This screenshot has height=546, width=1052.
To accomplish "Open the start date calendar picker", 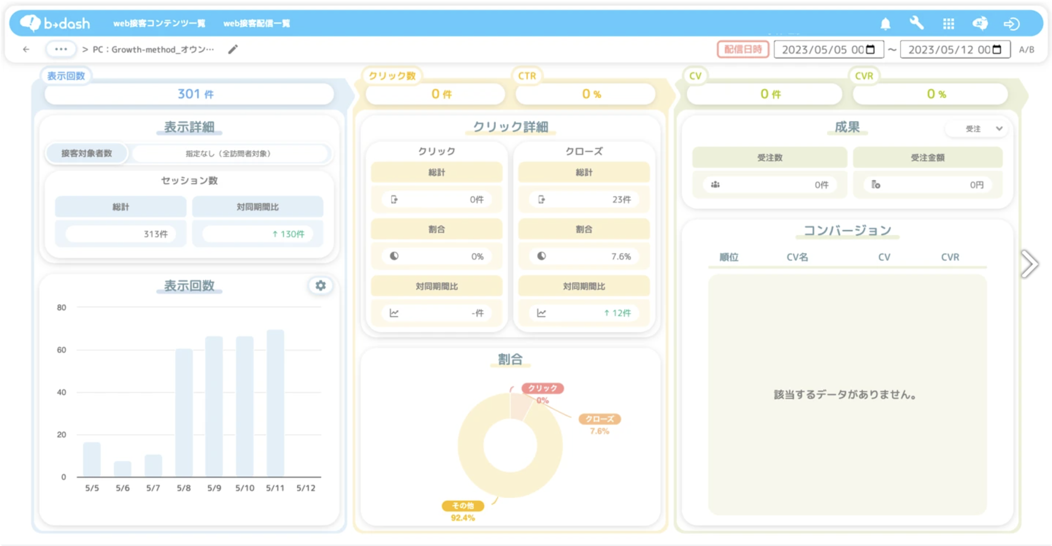I will click(871, 49).
